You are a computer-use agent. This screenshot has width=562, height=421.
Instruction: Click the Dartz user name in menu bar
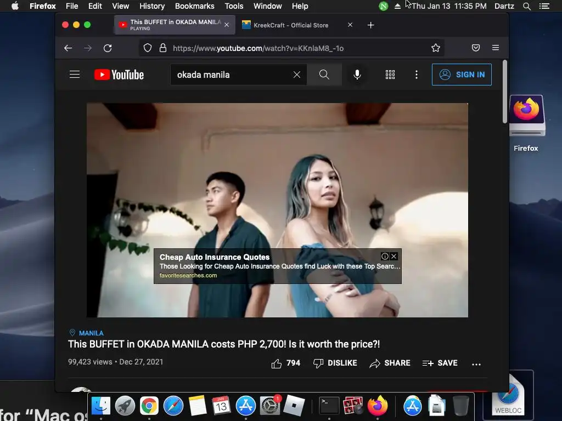504,6
